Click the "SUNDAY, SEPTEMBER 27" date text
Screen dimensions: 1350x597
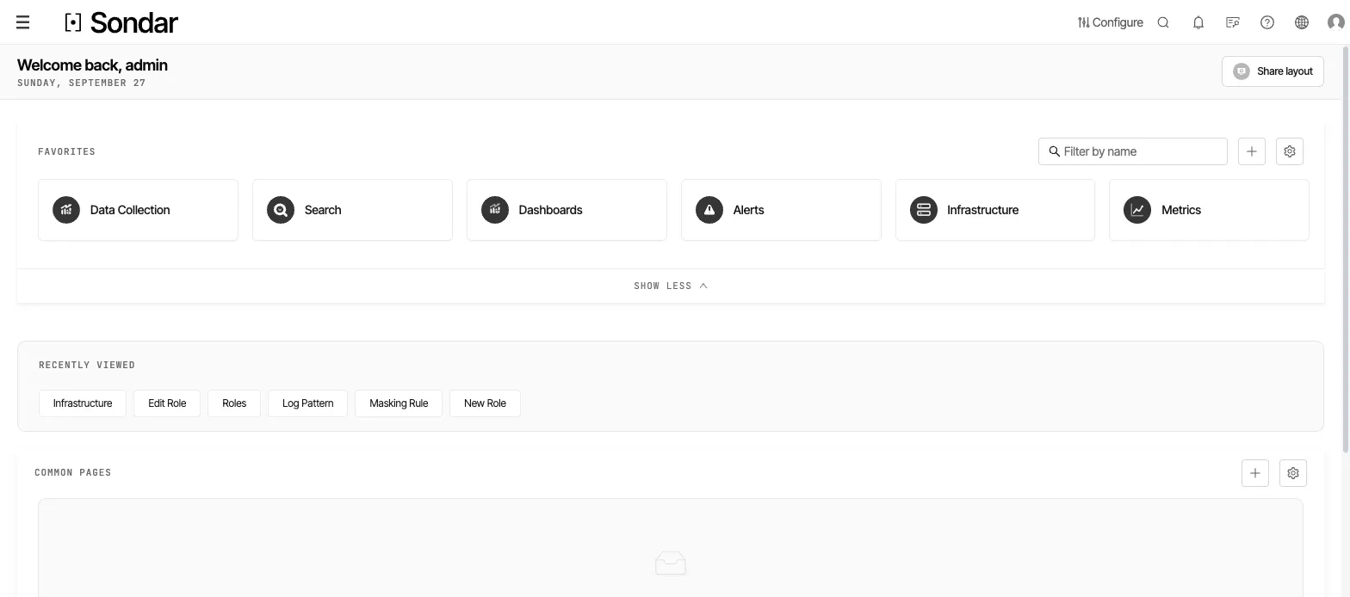tap(81, 83)
